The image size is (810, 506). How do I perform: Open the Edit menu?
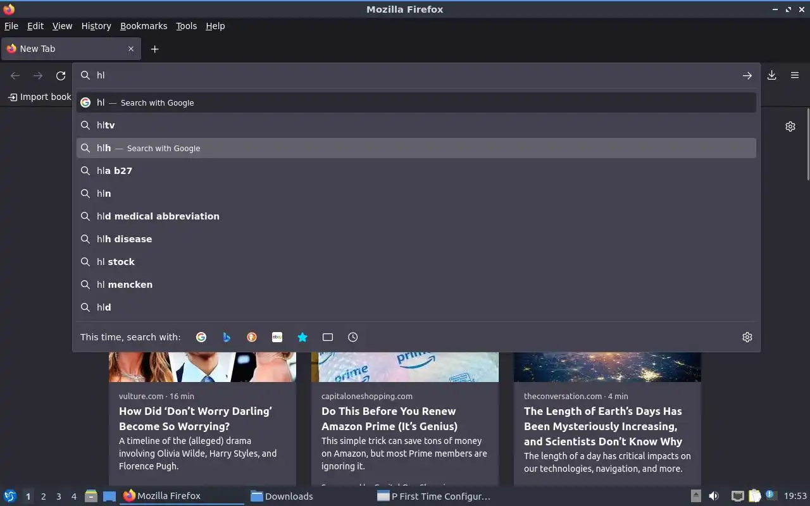point(35,26)
